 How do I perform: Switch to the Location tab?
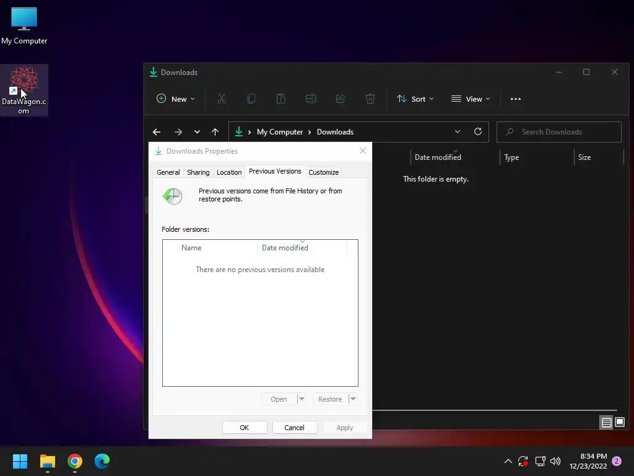[229, 172]
